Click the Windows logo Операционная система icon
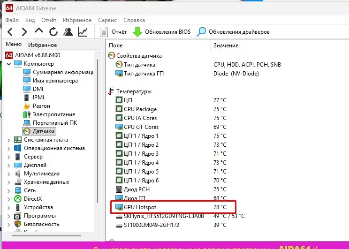The height and width of the screenshot is (249, 349). (17, 148)
